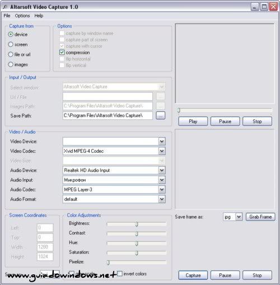The width and height of the screenshot is (280, 285).
Task: Click the Images Path text field
Action: tap(108, 106)
